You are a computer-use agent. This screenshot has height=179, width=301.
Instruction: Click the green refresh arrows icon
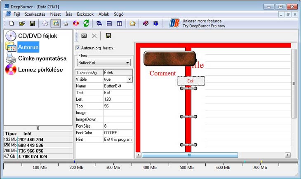tap(86, 23)
